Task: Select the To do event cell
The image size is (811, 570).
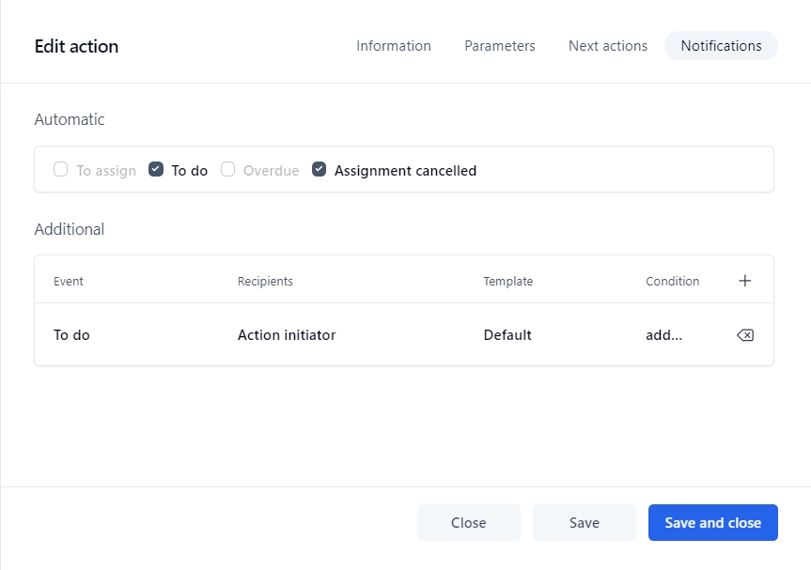Action: click(x=71, y=335)
